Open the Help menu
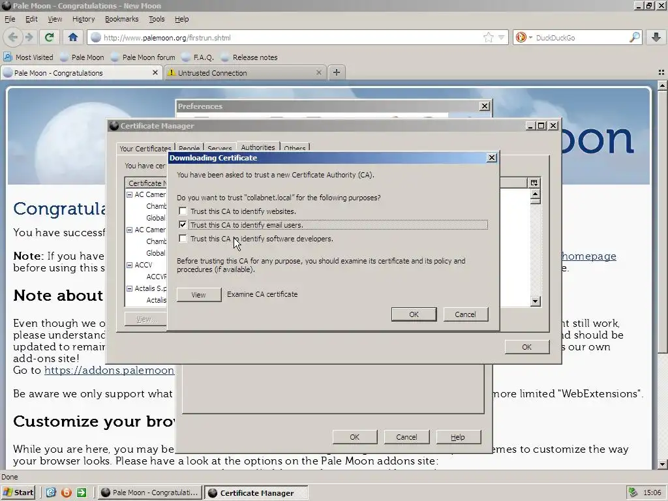The width and height of the screenshot is (668, 501). 181,19
